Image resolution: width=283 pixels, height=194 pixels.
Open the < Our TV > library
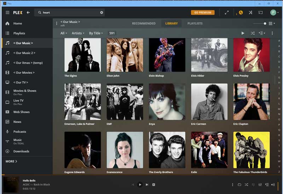(27, 82)
